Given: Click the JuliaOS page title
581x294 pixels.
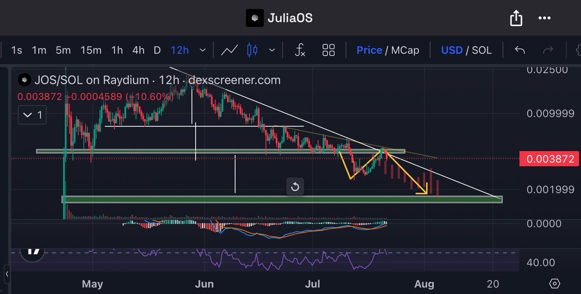Looking at the screenshot, I should pyautogui.click(x=290, y=18).
